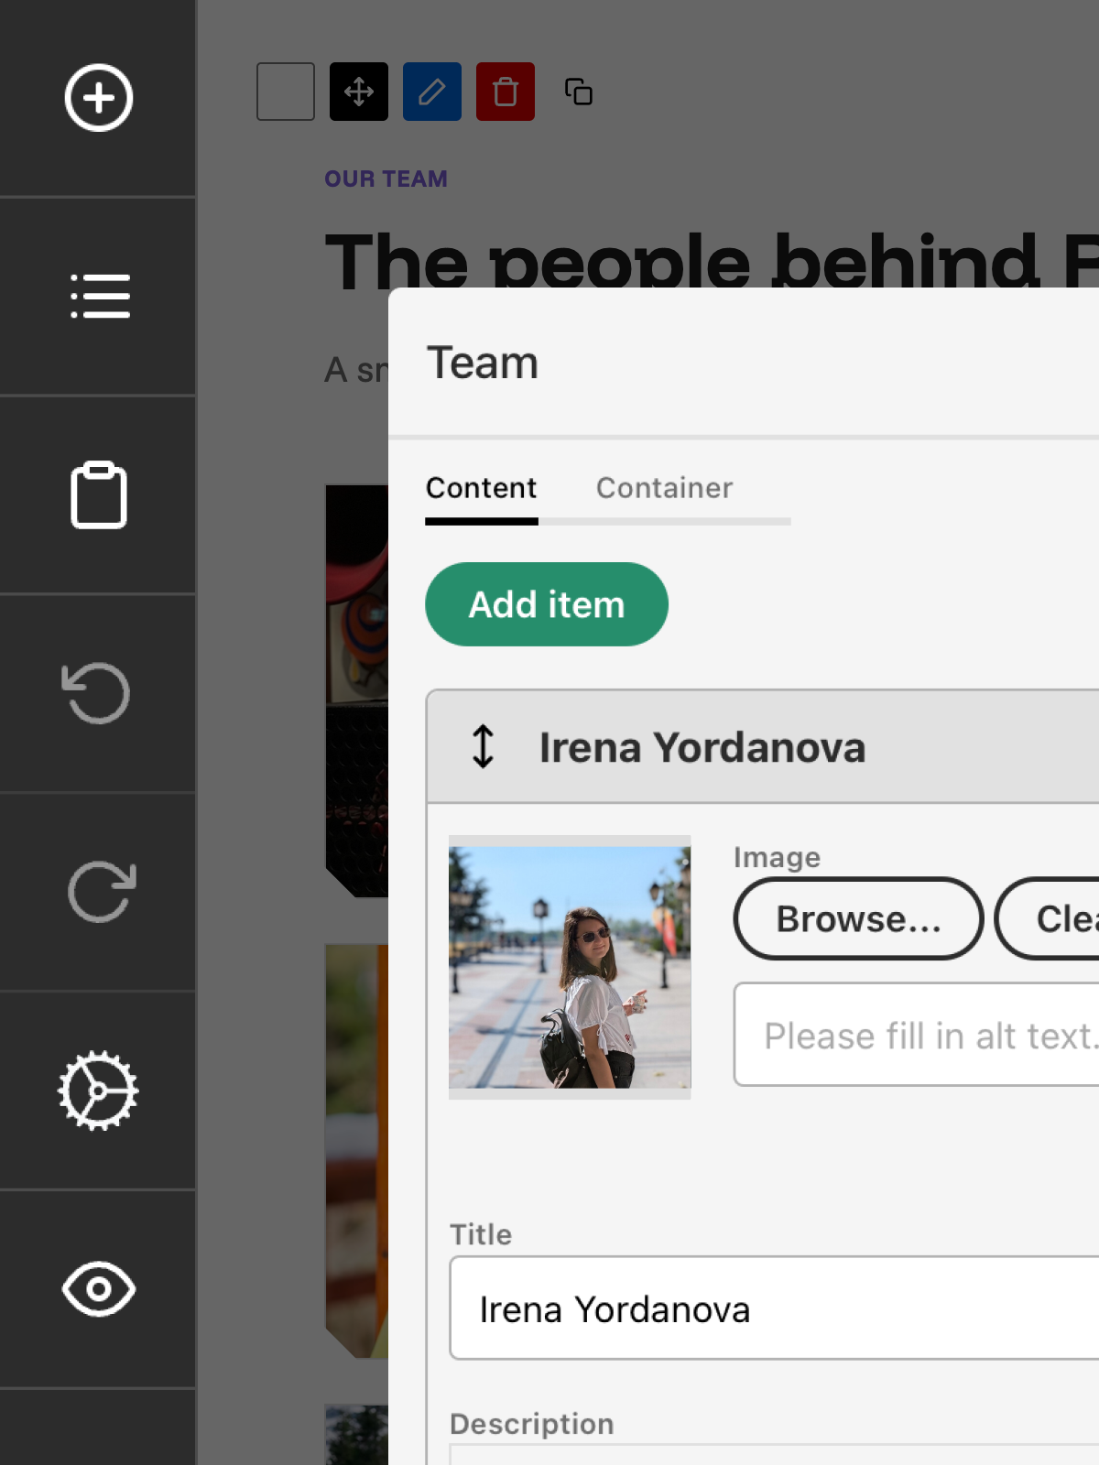Screen dimensions: 1099x1465
Task: Click the OUR TEAM label text
Action: [x=386, y=179]
